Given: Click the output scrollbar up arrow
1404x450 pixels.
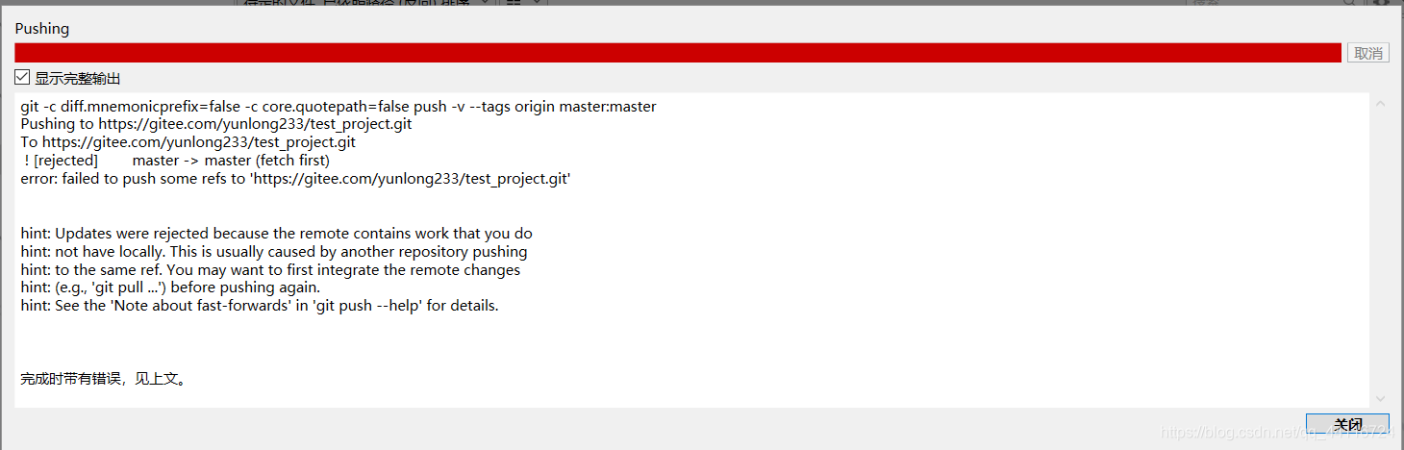Looking at the screenshot, I should tap(1380, 103).
